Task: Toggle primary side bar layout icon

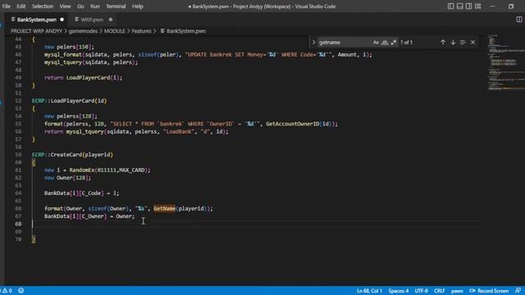Action: pos(451,6)
